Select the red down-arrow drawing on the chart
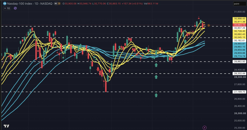This screenshot has width=247, height=130. (98, 69)
